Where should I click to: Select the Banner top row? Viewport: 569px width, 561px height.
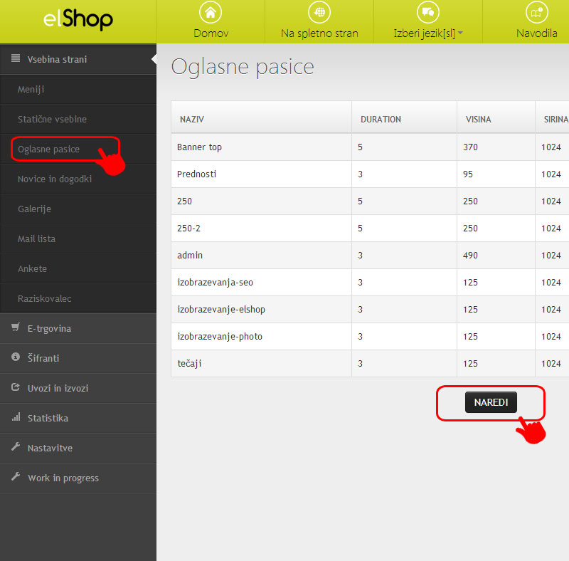coord(370,147)
